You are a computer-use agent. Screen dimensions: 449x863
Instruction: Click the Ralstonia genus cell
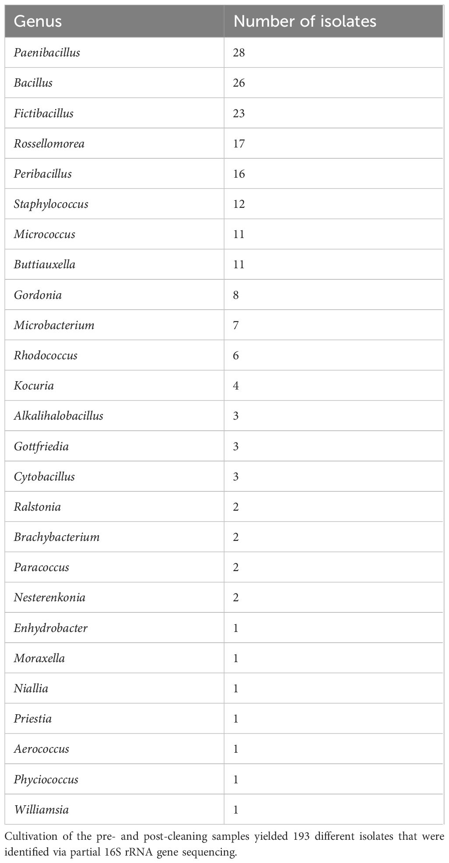pyautogui.click(x=37, y=507)
